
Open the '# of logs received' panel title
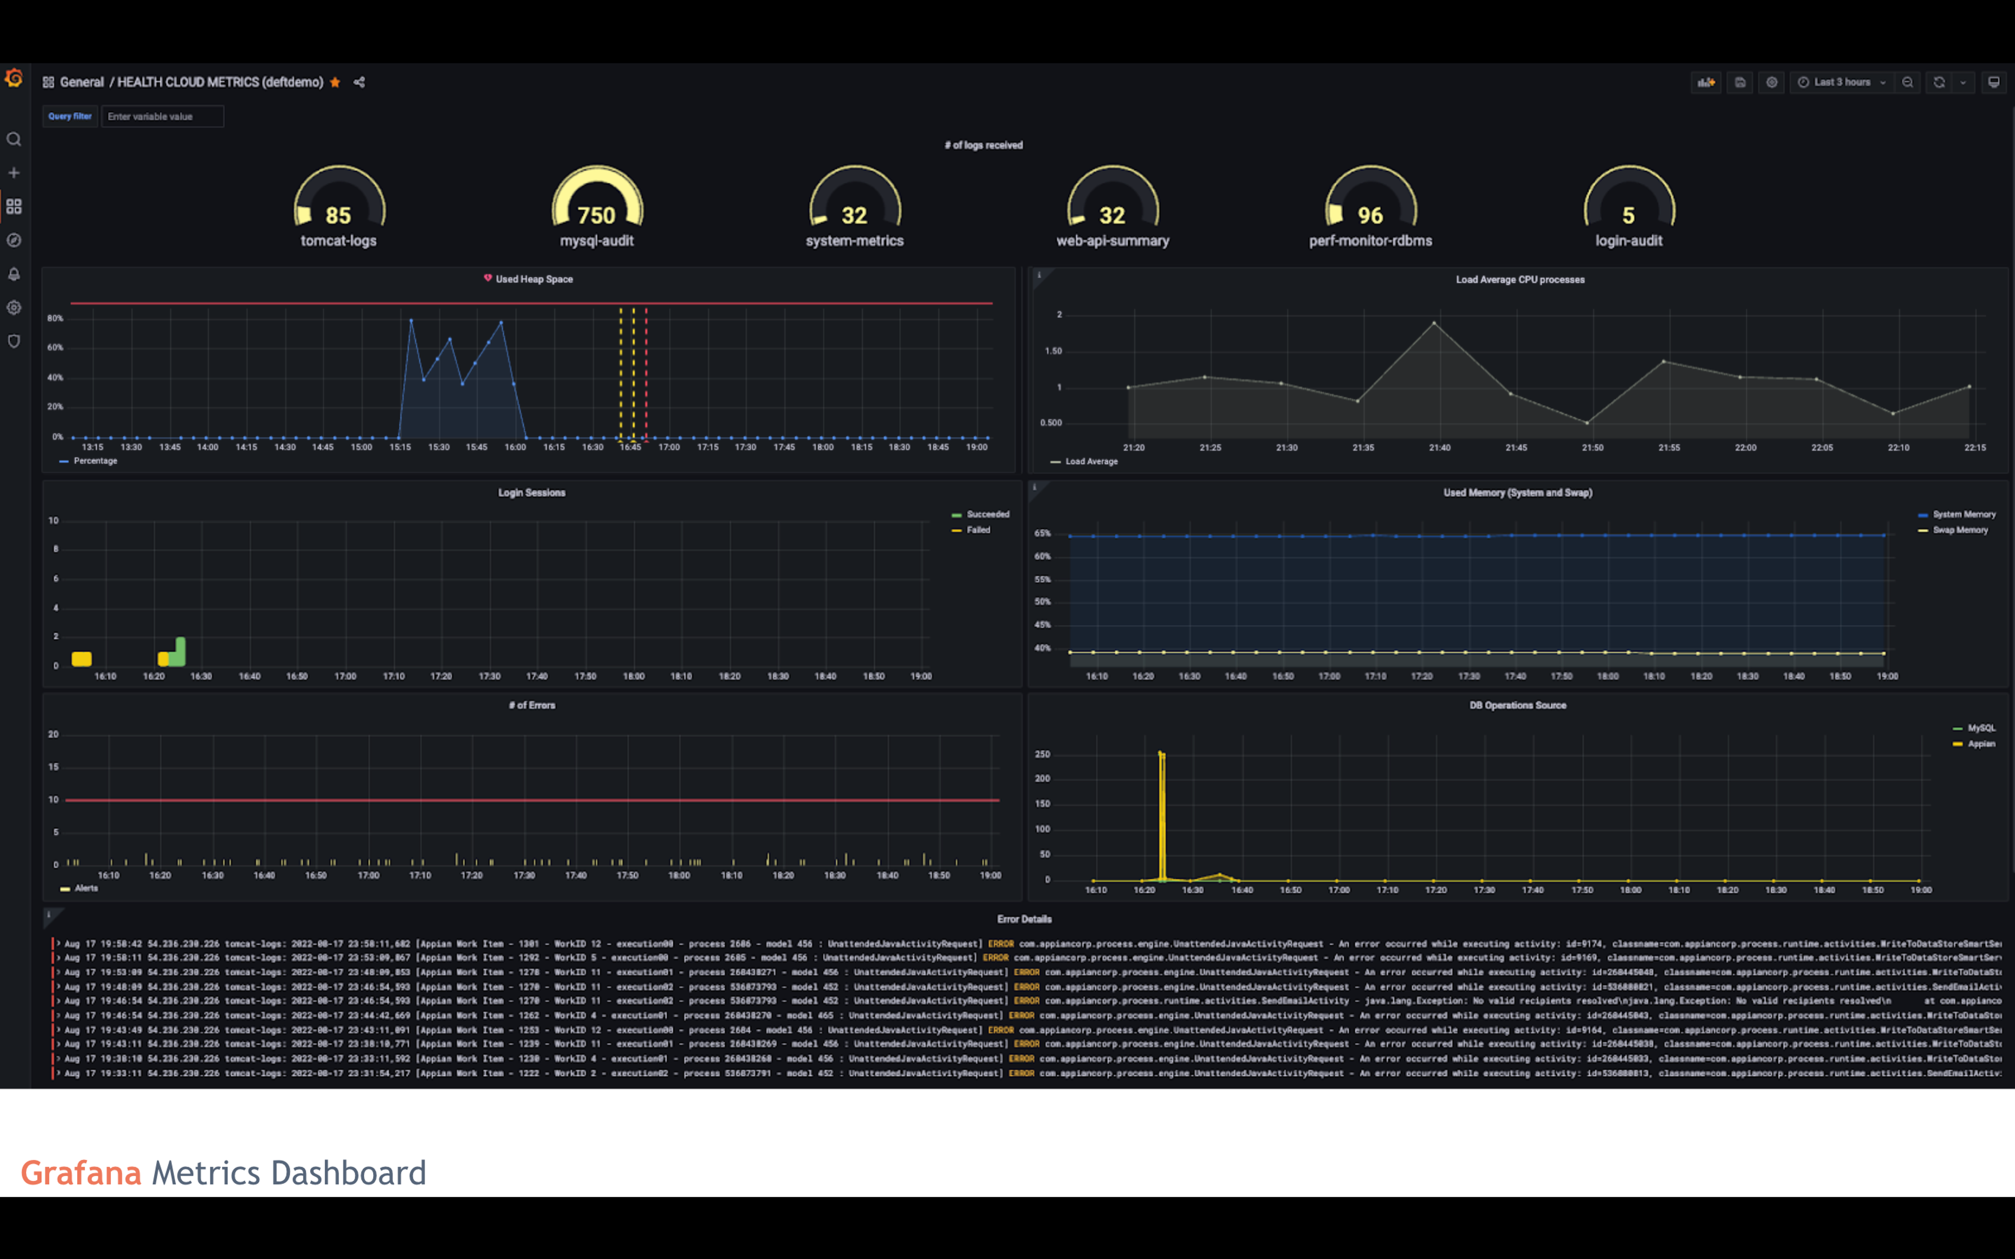pos(983,145)
